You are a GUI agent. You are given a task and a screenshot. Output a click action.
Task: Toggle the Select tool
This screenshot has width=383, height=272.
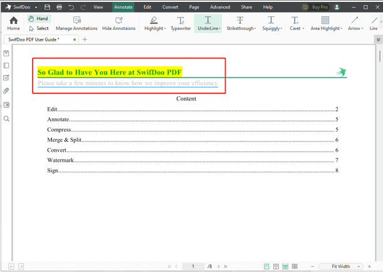(38, 28)
